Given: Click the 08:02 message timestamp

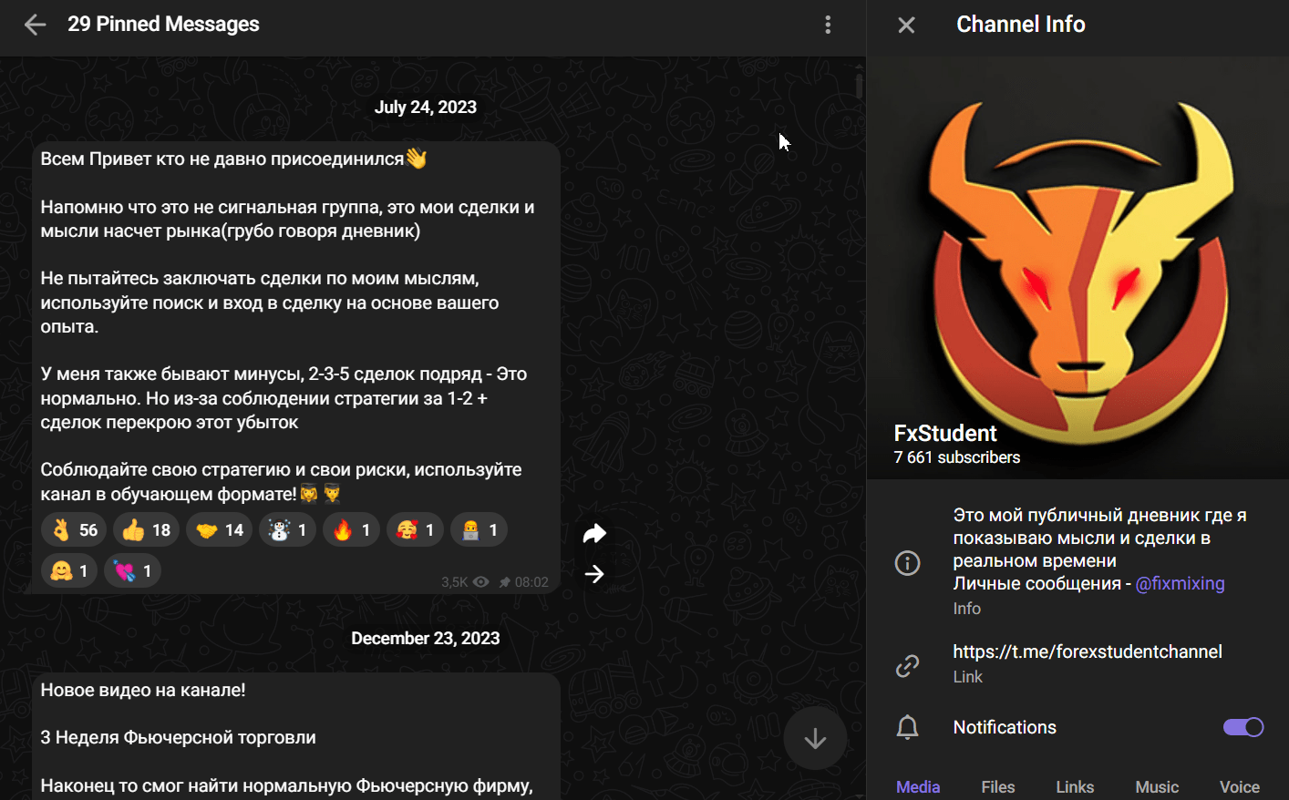Looking at the screenshot, I should [531, 582].
